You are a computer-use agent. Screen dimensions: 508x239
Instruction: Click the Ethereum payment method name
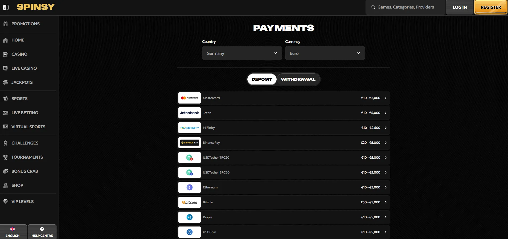(210, 187)
